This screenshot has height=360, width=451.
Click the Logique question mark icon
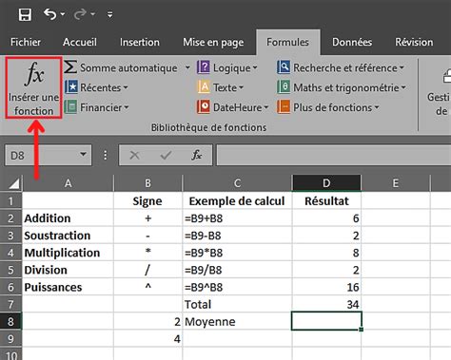[x=204, y=67]
